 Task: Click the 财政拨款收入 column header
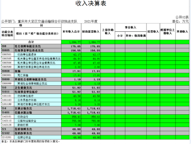click(x=91, y=32)
